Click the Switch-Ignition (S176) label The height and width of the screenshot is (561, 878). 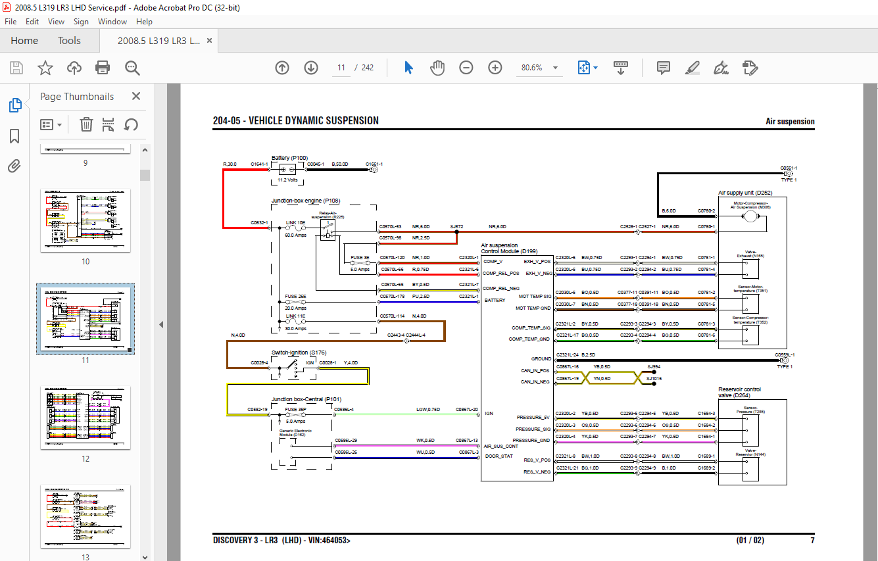299,353
